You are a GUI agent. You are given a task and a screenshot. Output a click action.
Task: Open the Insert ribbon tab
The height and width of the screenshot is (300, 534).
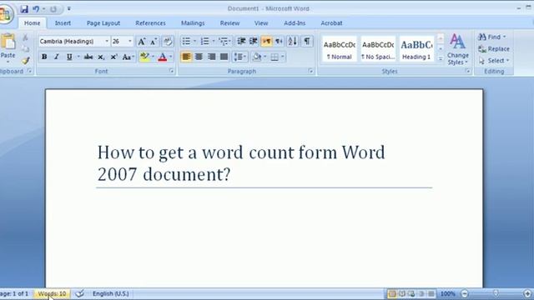click(x=63, y=23)
